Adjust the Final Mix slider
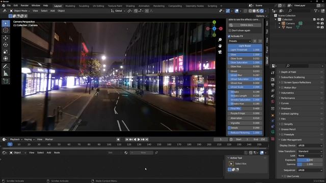The image size is (326, 183). pyautogui.click(x=245, y=108)
